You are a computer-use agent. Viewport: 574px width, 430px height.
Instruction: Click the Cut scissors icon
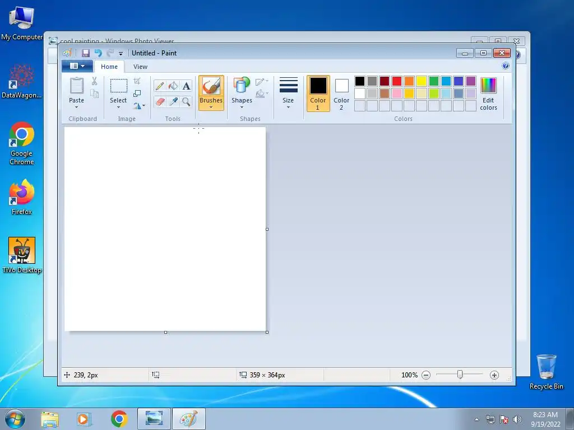(x=94, y=81)
